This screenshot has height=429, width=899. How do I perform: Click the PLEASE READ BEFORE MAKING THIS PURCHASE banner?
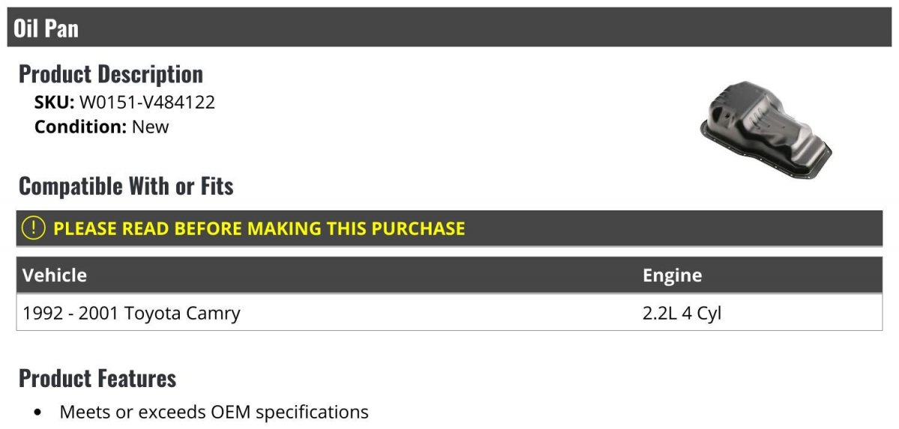pyautogui.click(x=449, y=228)
